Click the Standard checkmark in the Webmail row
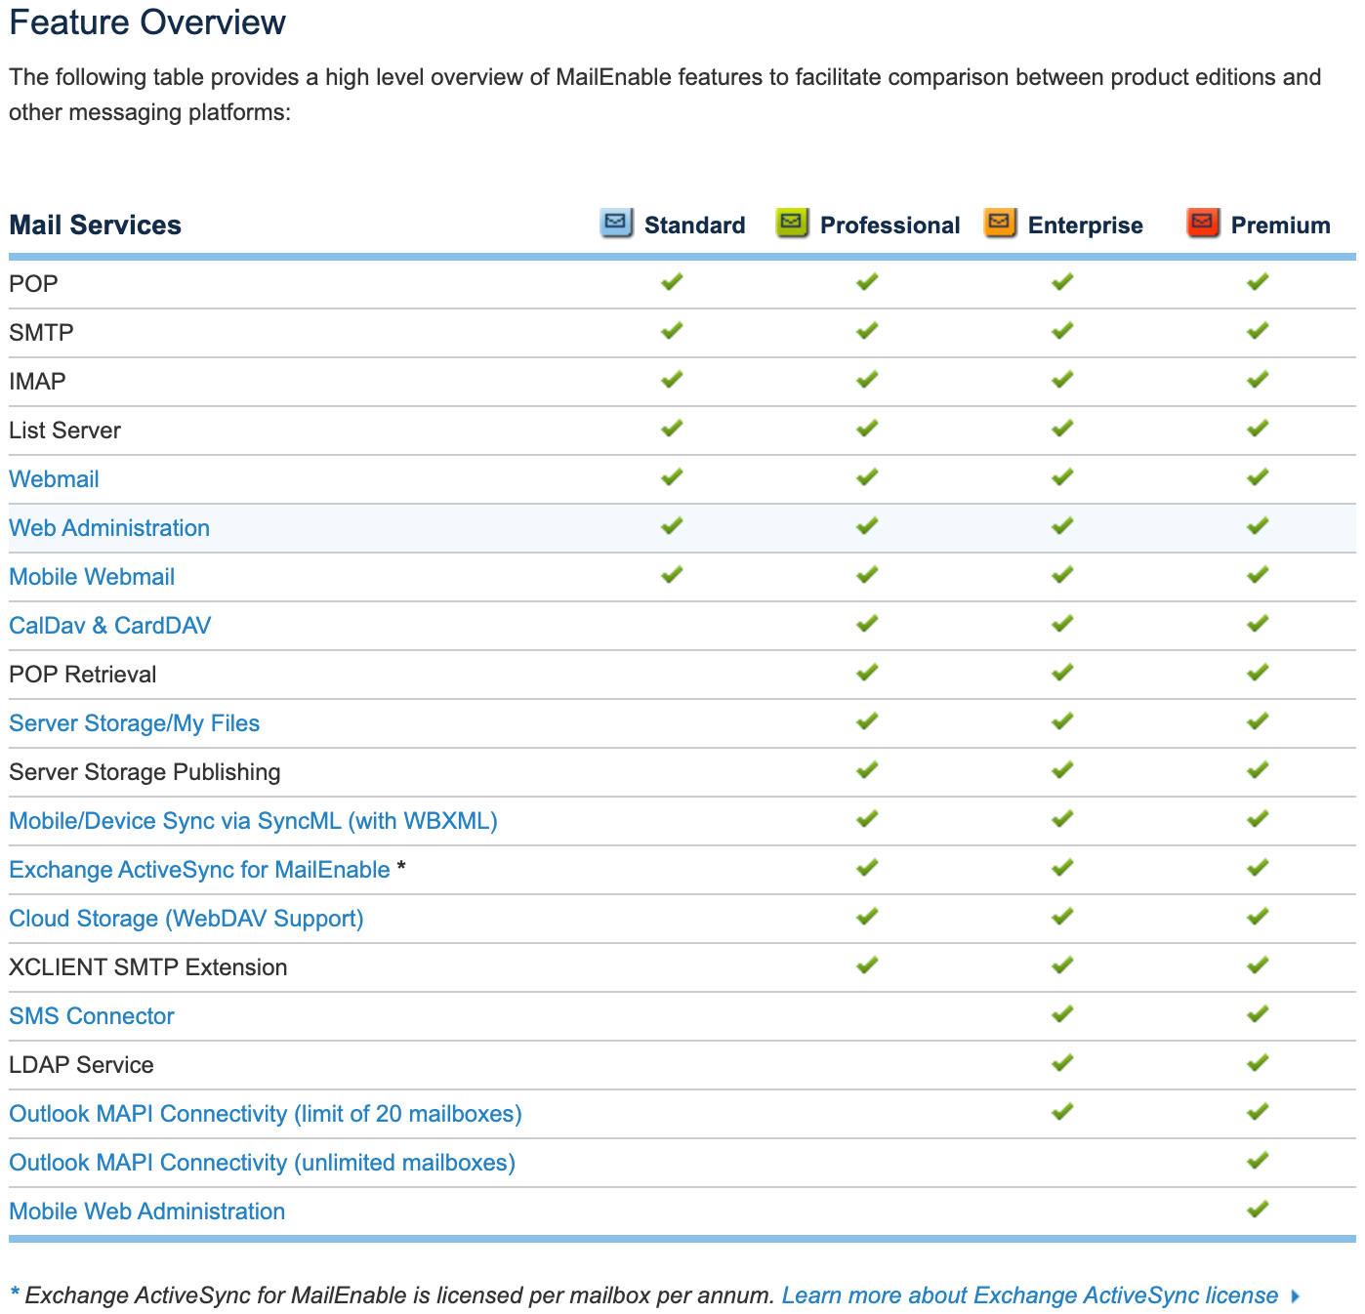 [672, 477]
